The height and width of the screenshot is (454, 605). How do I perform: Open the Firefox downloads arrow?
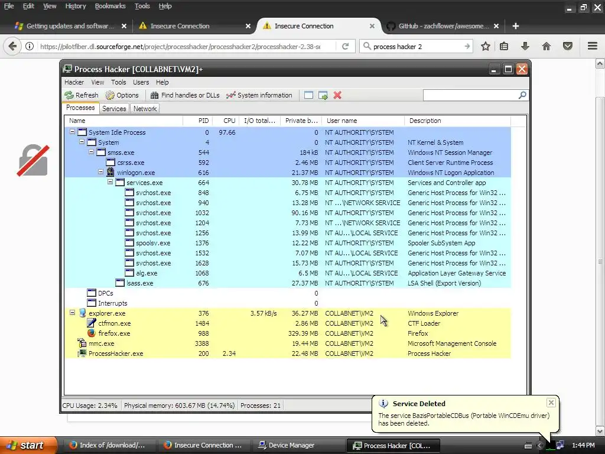pos(525,46)
